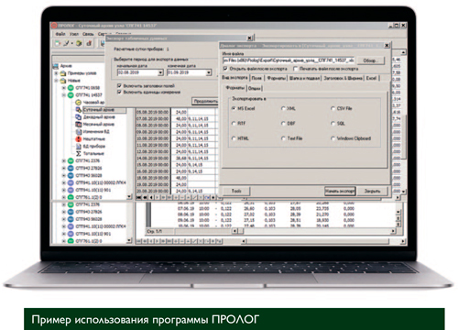
Task: Click the Месячный архив calendar icon
Action: point(78,124)
